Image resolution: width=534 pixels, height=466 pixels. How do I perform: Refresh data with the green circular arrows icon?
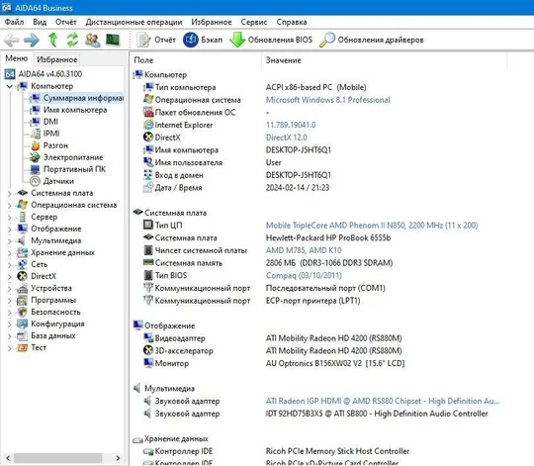pos(72,40)
